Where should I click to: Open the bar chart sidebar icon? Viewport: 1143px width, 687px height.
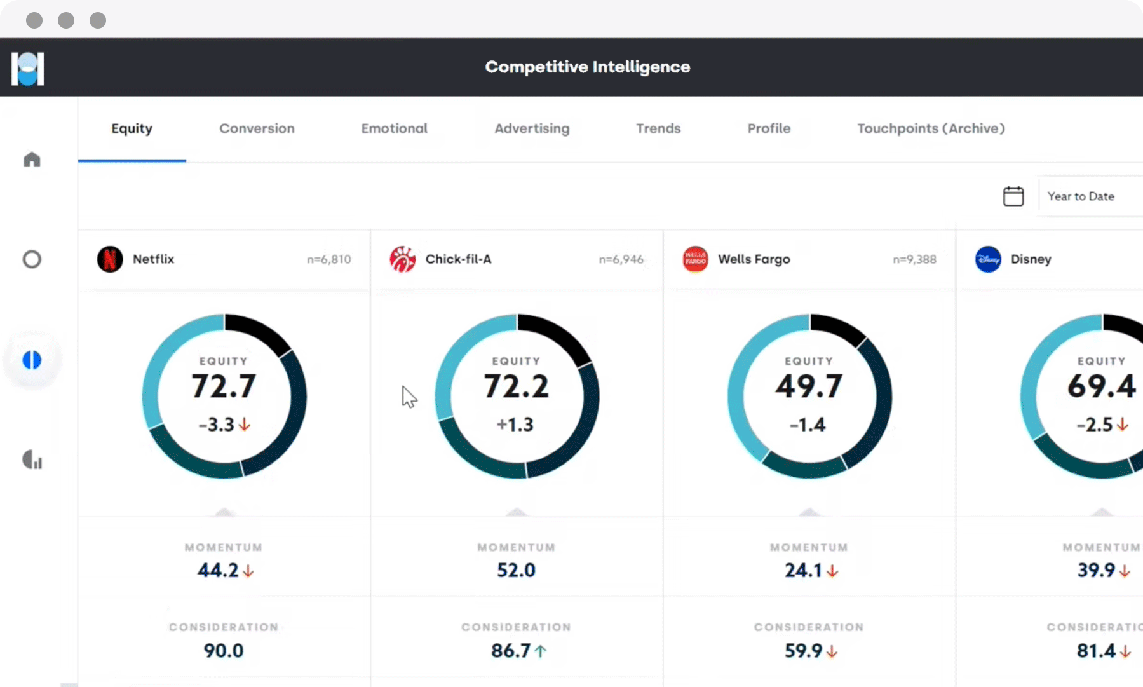(x=32, y=459)
